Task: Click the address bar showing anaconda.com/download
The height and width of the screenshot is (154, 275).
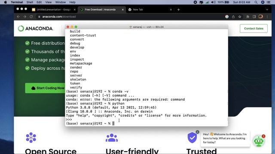Action: tap(130, 17)
